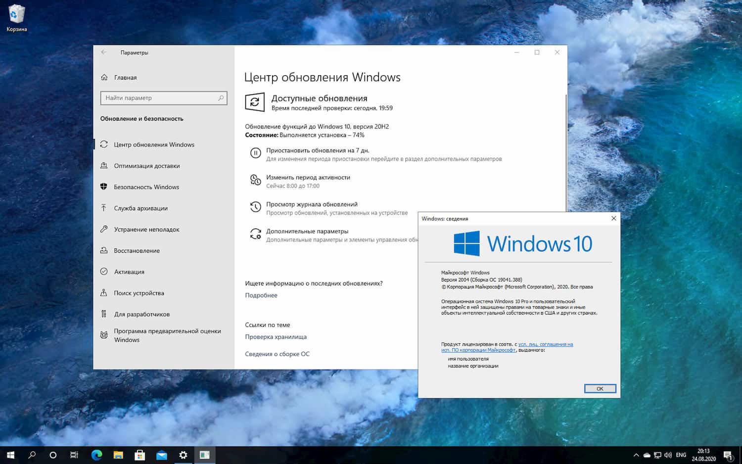Open Устранение неполадок section
The image size is (742, 464).
(146, 229)
